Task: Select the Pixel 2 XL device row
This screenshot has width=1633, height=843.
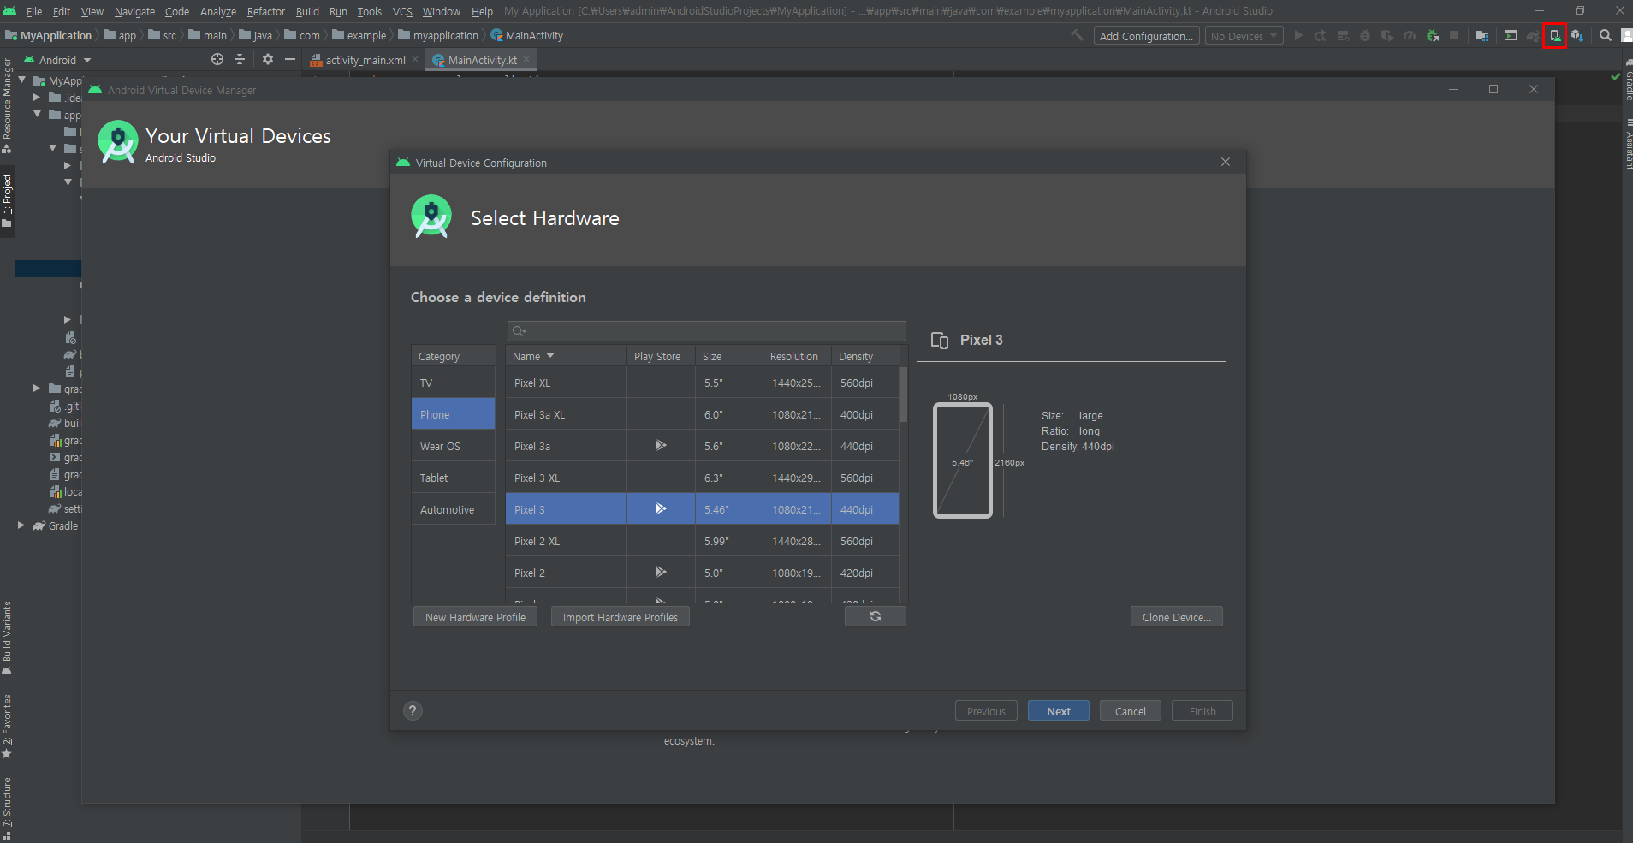Action: [x=703, y=541]
